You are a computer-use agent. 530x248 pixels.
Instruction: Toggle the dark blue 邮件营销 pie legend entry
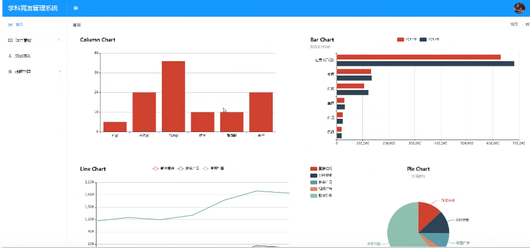(321, 175)
